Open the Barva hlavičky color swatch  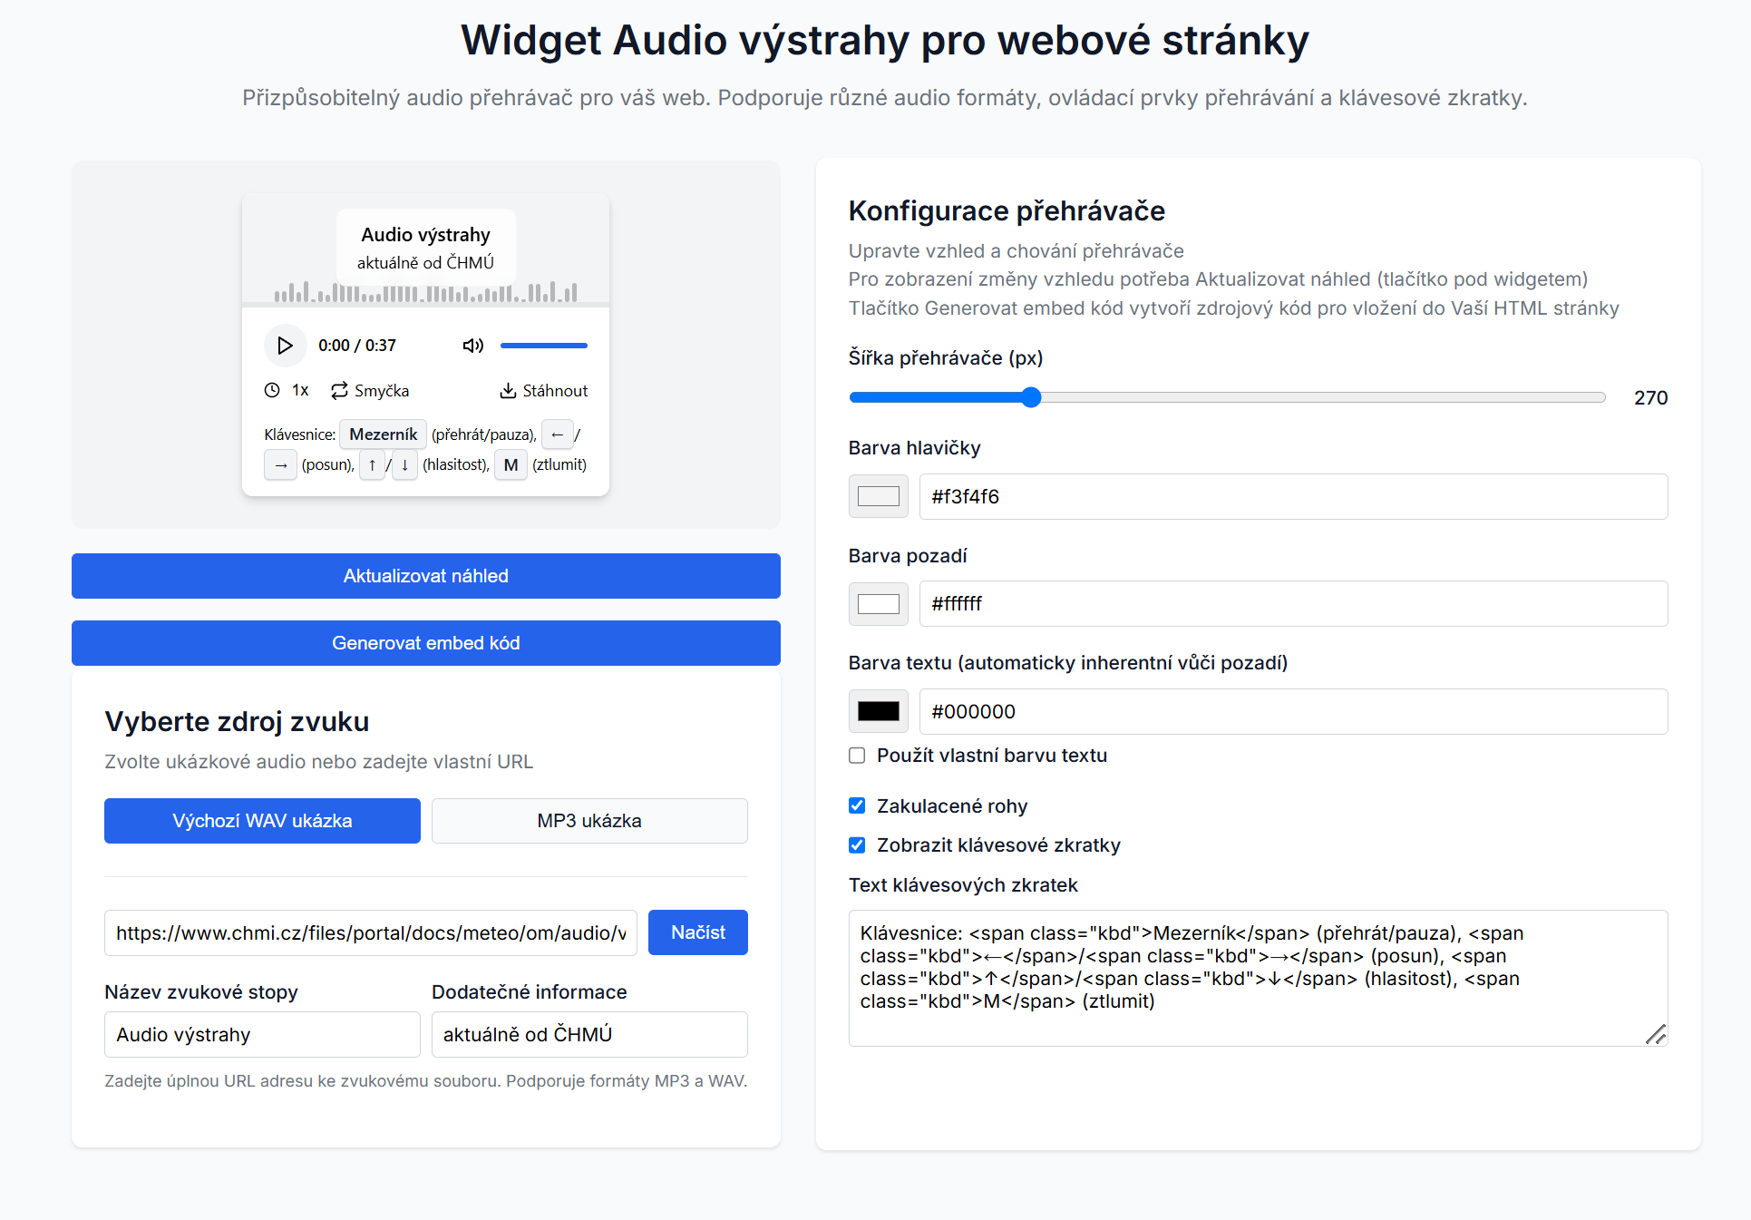[x=878, y=496]
